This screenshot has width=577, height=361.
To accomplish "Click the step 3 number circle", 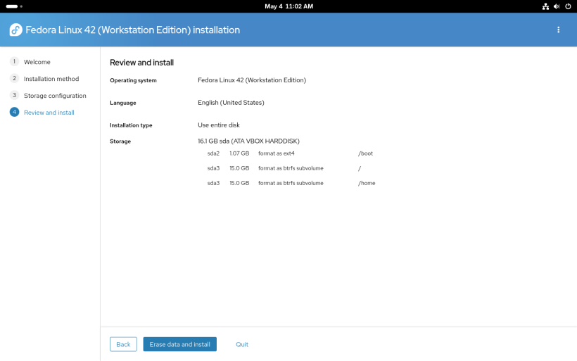I will point(14,95).
